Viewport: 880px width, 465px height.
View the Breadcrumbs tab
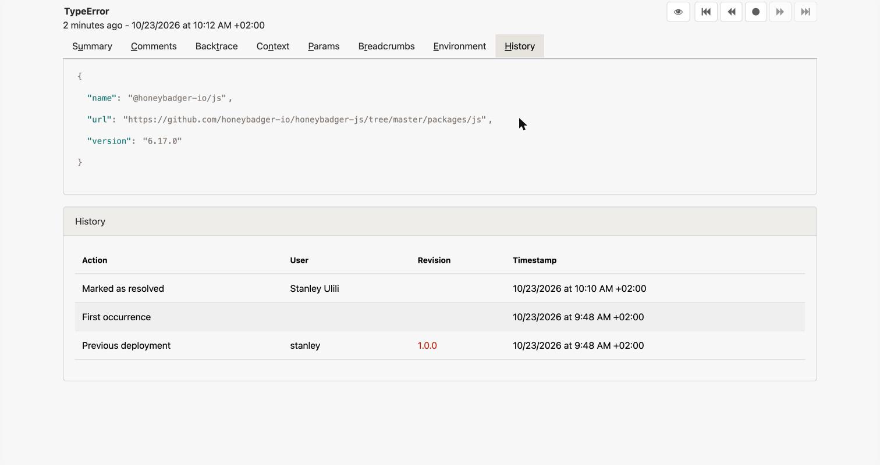click(x=386, y=46)
